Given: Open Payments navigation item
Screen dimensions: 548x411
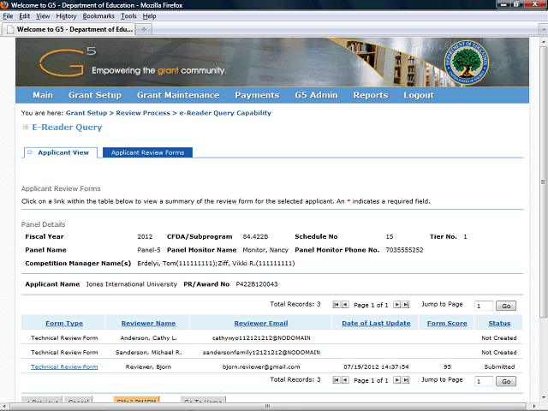Looking at the screenshot, I should tap(257, 95).
